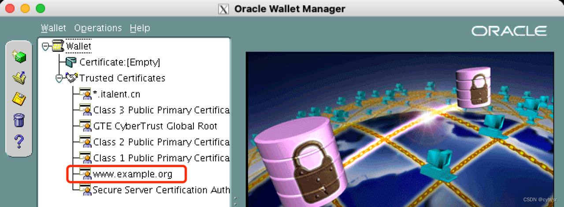The height and width of the screenshot is (207, 564).
Task: Click the Open Wallet toolbar icon
Action: tap(19, 78)
